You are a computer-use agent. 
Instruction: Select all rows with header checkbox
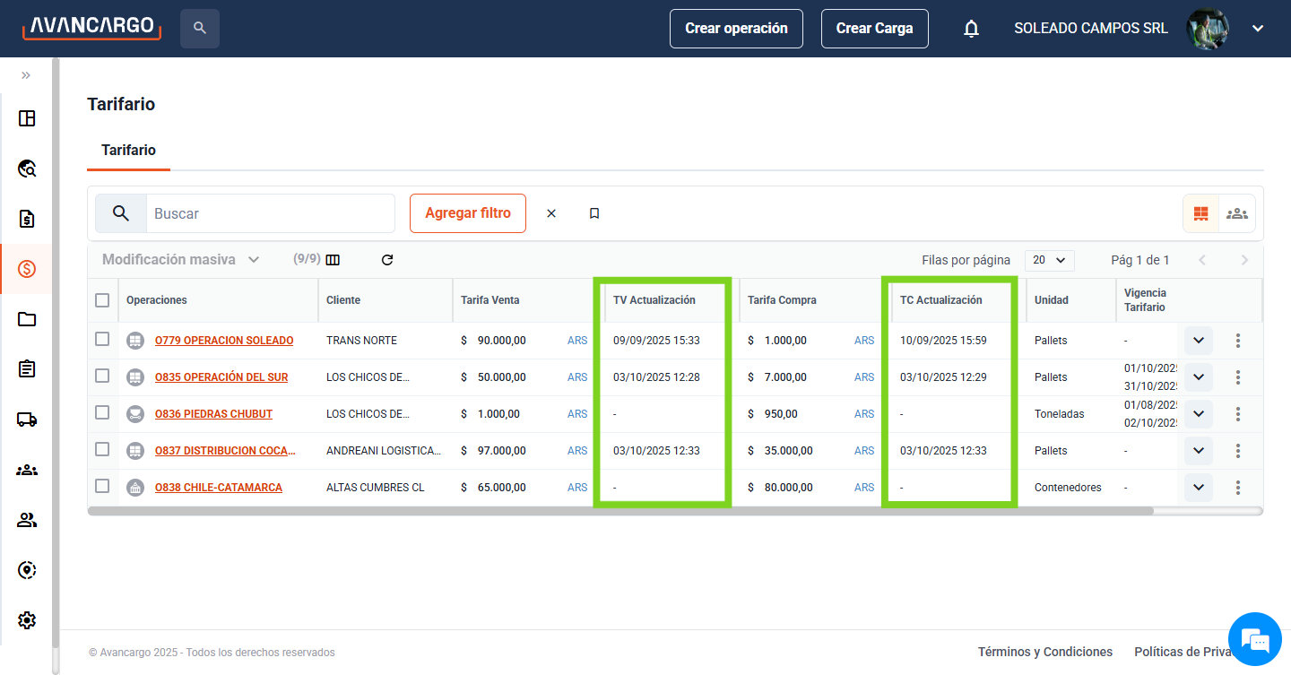[x=102, y=300]
